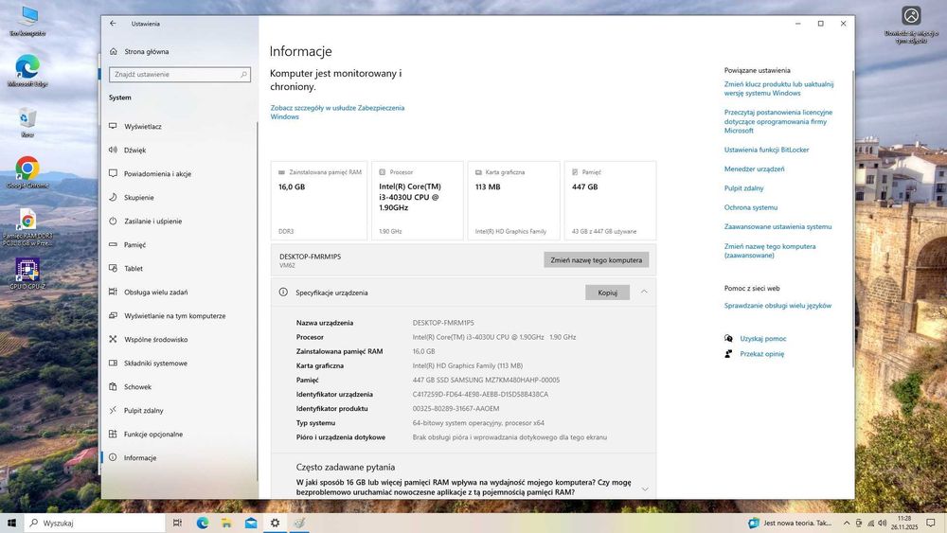Click Zmień nazwę tego komputera button
947x533 pixels.
pos(596,260)
